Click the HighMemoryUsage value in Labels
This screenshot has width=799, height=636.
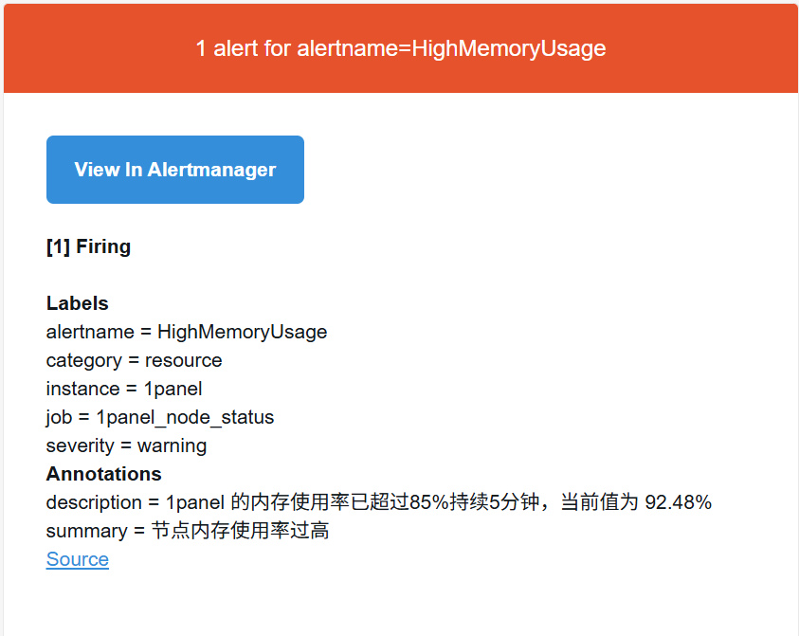[242, 332]
